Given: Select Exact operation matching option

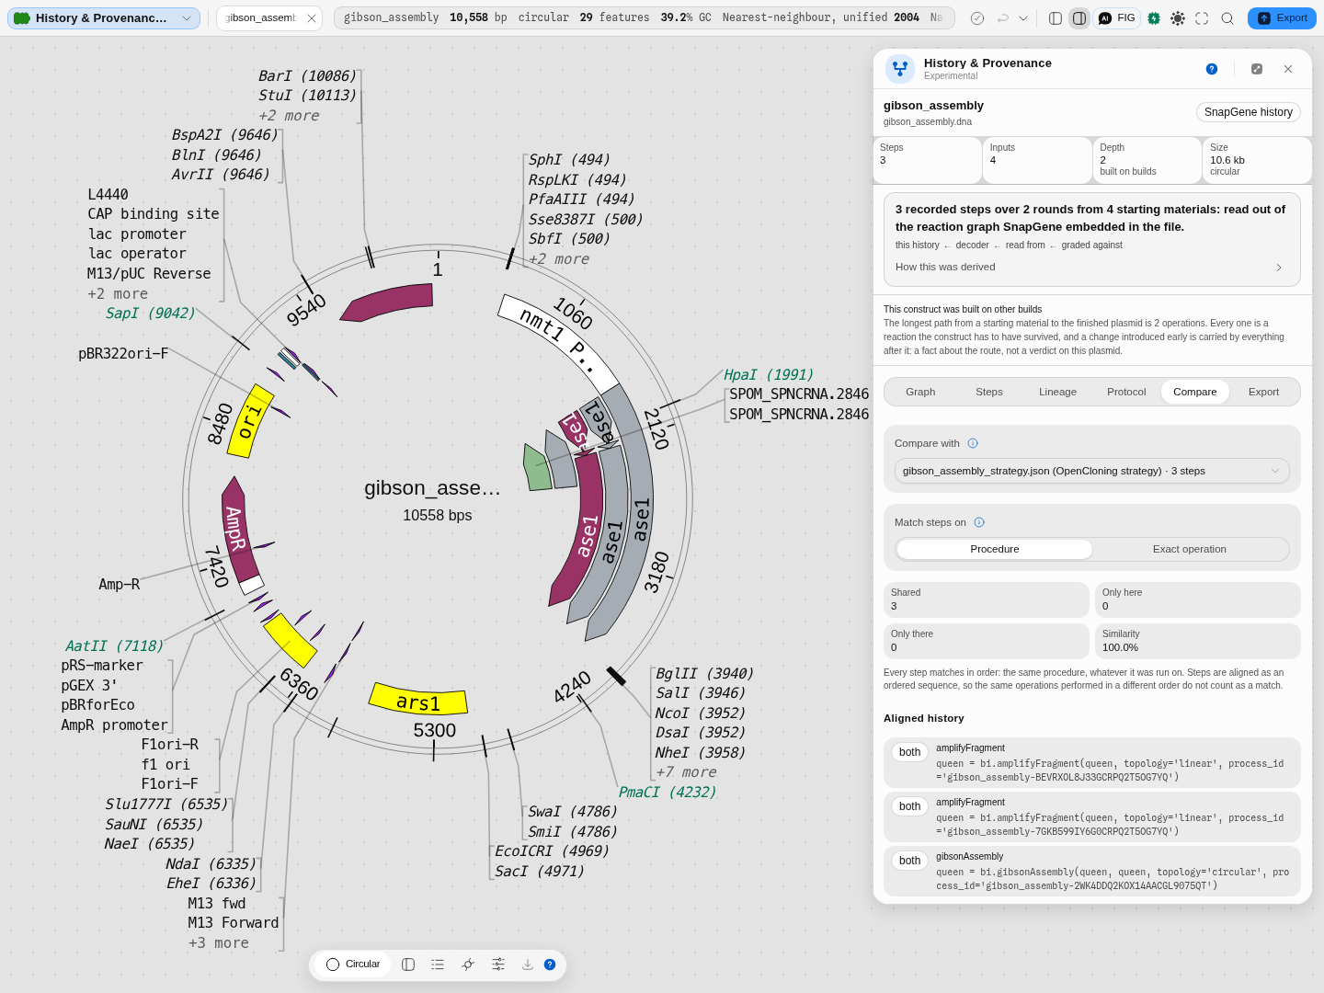Looking at the screenshot, I should 1190,549.
